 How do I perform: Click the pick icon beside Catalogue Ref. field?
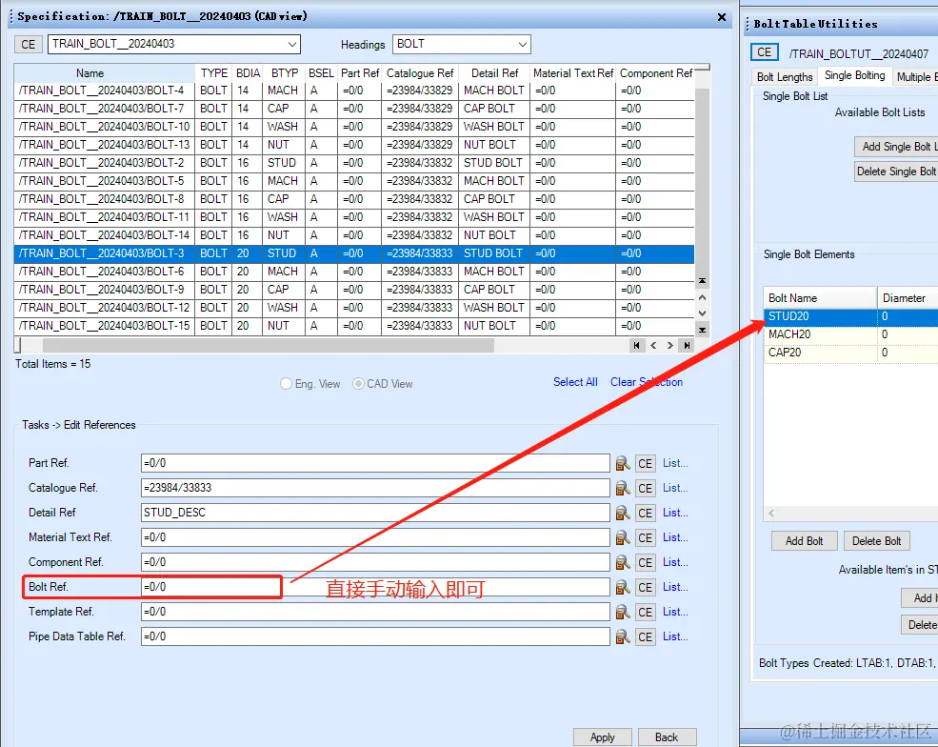click(623, 488)
